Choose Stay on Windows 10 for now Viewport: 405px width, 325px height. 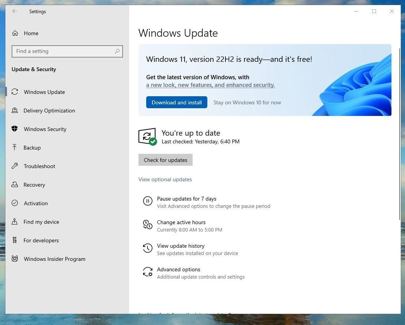[x=247, y=102]
